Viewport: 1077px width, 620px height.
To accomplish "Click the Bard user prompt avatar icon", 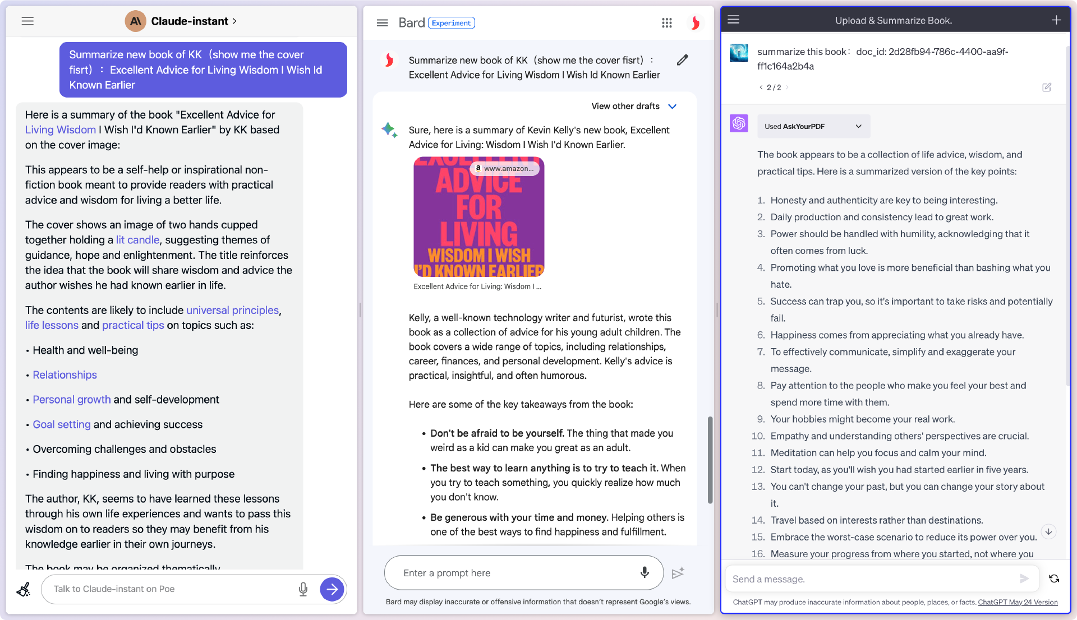I will 389,60.
